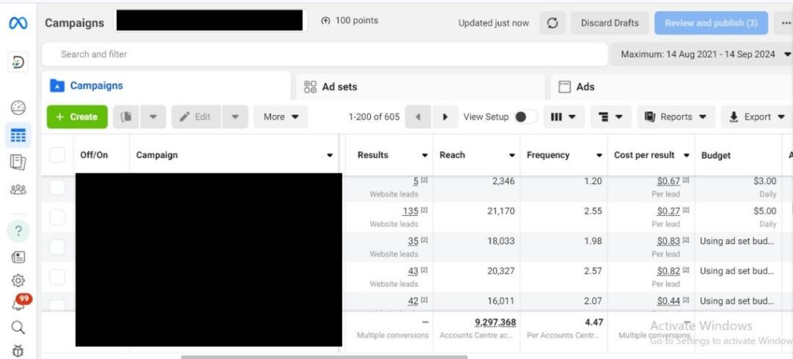Click the refresh icon beside Updated just now
Screen dimensions: 793x359
point(552,23)
